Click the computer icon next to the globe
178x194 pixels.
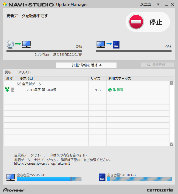click(x=26, y=44)
